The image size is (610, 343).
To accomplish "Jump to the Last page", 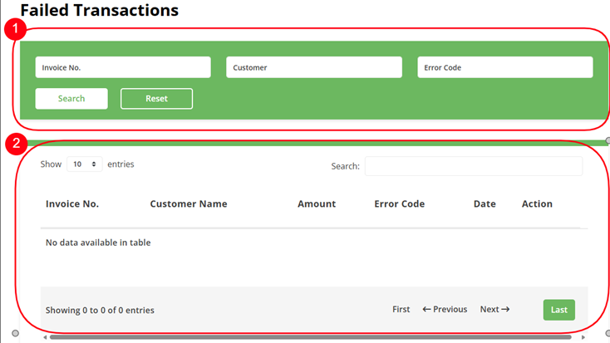I will click(x=558, y=310).
